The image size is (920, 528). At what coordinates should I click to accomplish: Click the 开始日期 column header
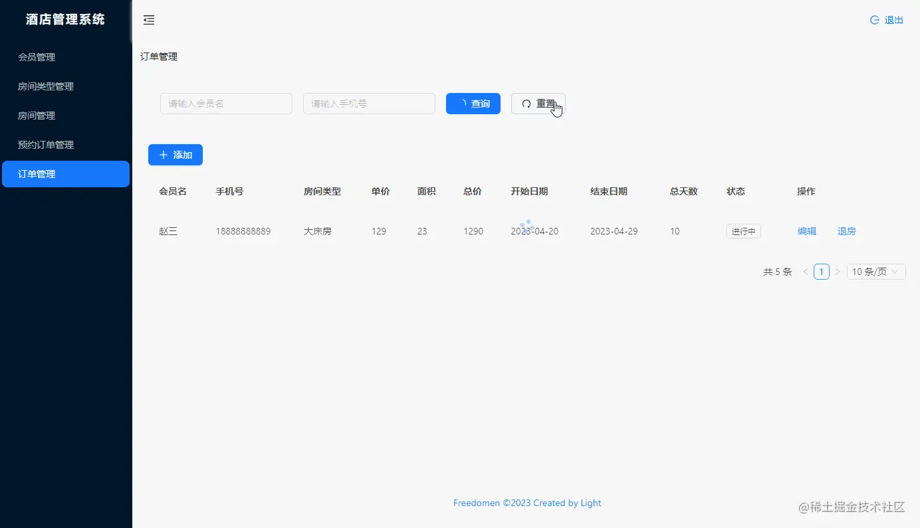[x=529, y=191]
